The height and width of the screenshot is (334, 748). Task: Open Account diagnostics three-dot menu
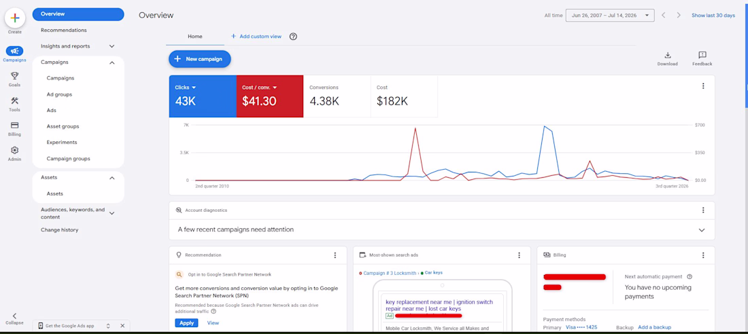click(702, 210)
